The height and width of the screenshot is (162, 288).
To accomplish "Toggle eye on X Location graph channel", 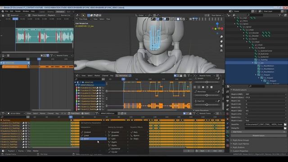I will 79,88.
